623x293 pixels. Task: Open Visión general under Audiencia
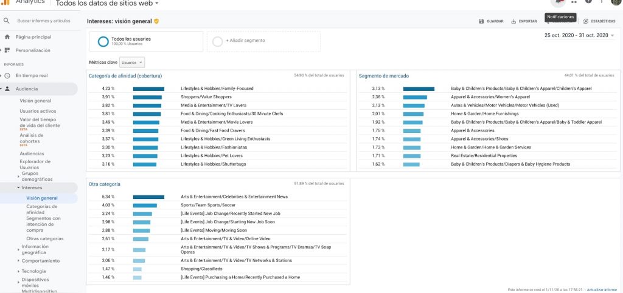(35, 101)
